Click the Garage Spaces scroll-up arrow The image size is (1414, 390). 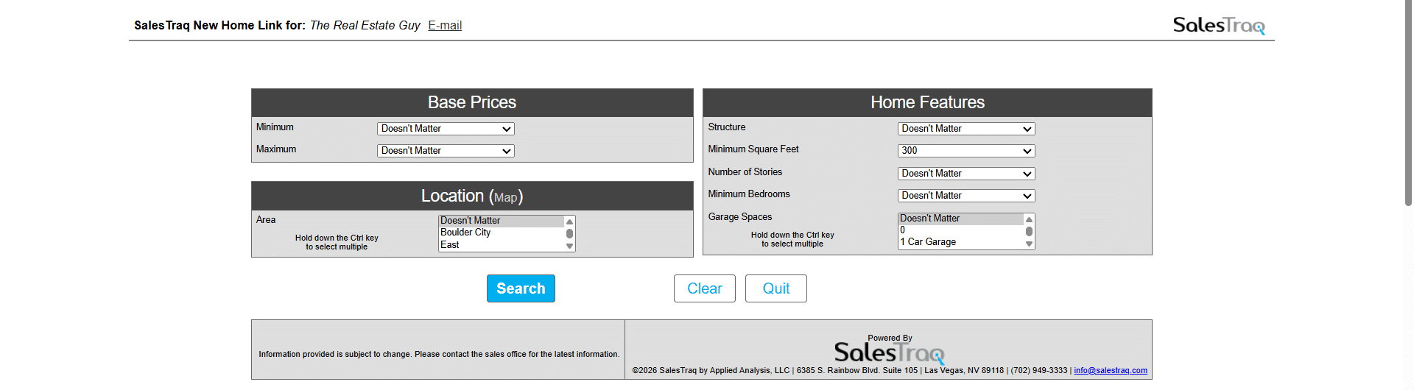[1029, 219]
